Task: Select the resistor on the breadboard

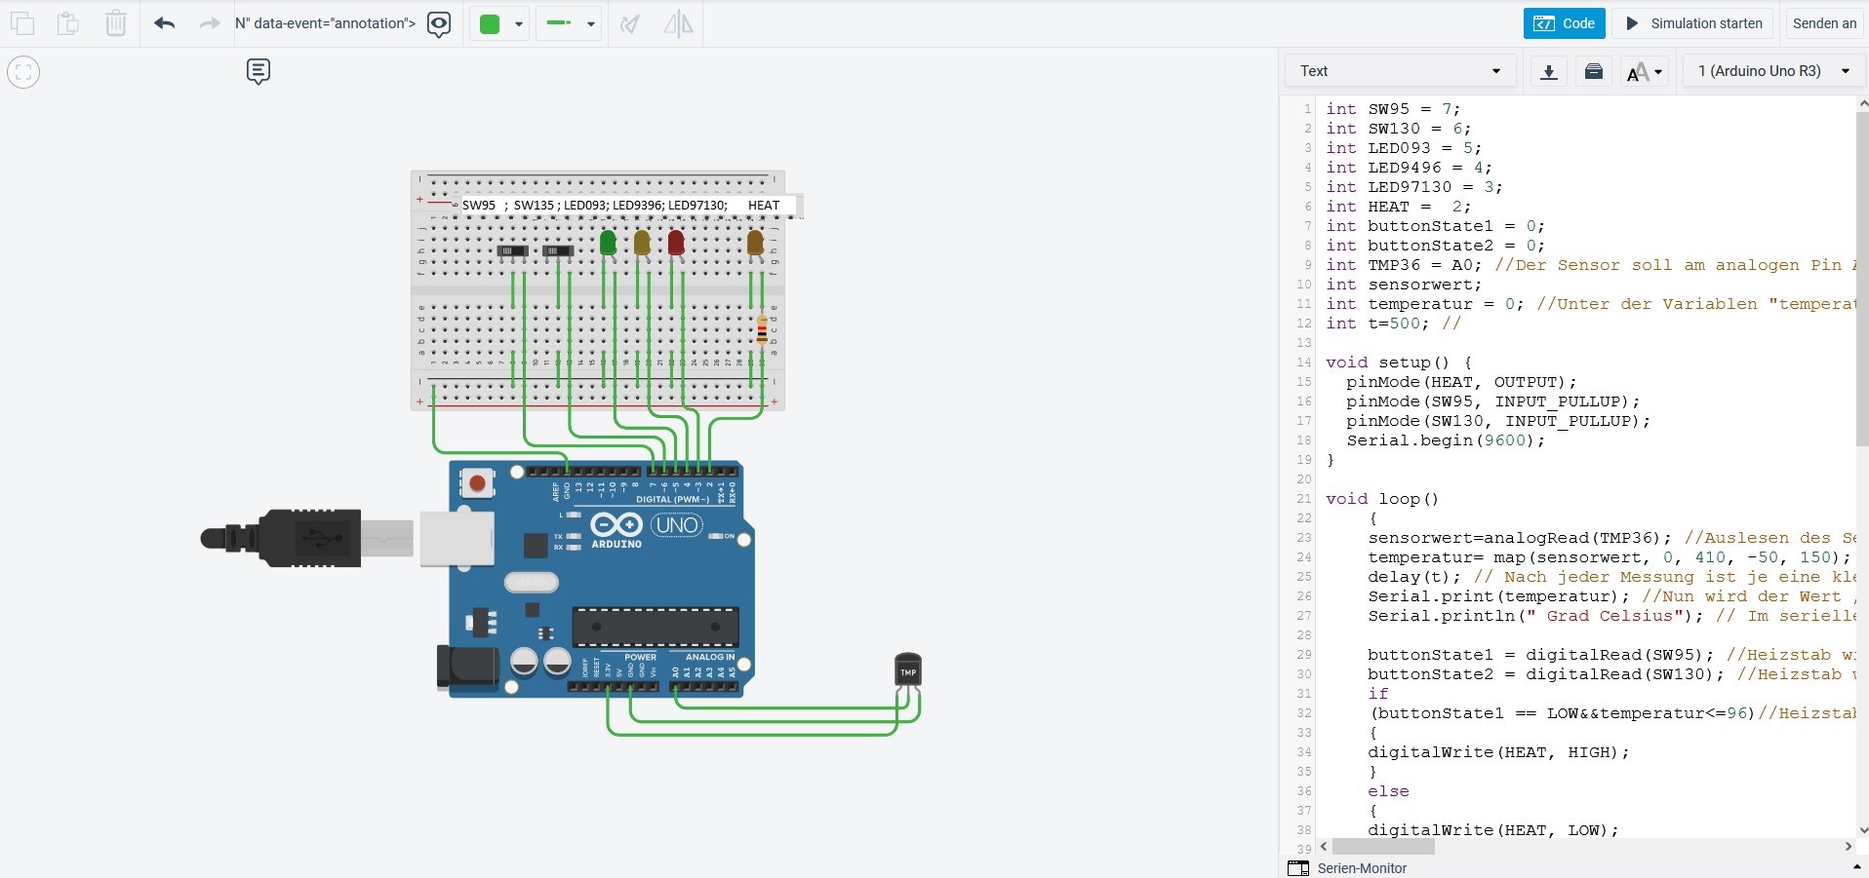Action: (x=762, y=328)
